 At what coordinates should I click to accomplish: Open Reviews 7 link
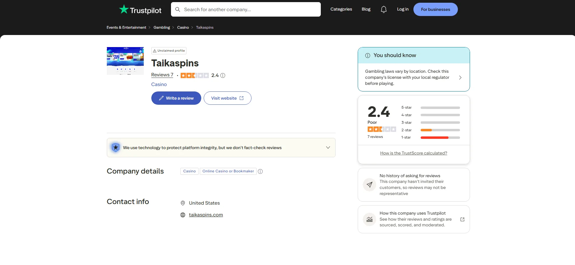(x=162, y=75)
